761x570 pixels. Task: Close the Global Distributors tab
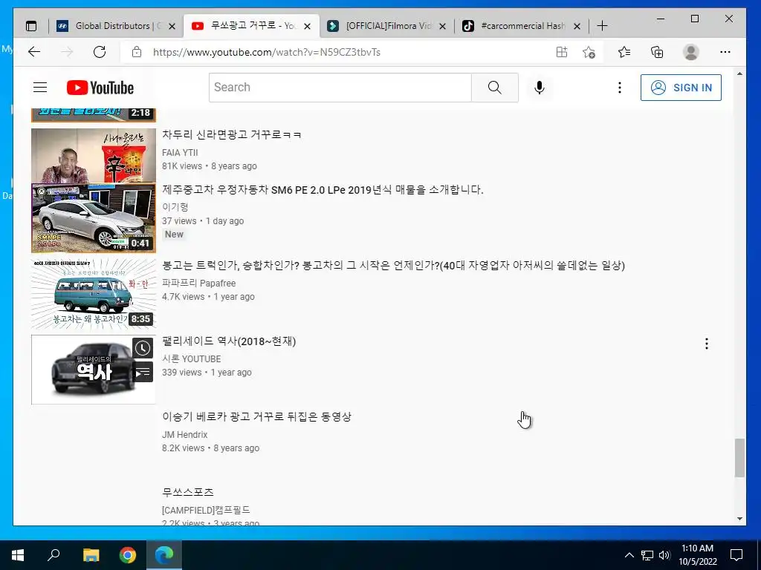pyautogui.click(x=172, y=26)
